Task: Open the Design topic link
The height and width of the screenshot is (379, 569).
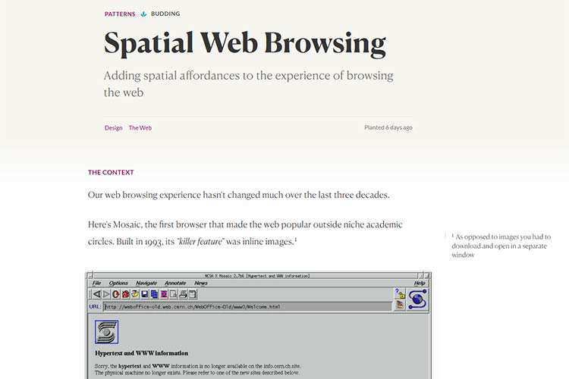Action: tap(113, 127)
